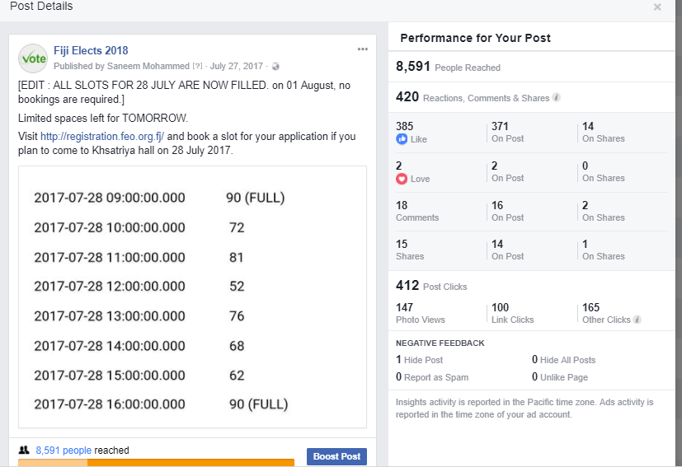The height and width of the screenshot is (467, 682).
Task: Click the red Love heart icon
Action: click(402, 179)
